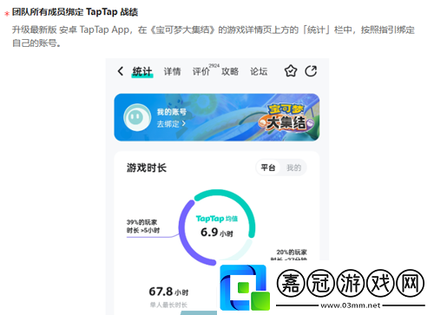Tap the back arrow in the app header
Viewport: 434px width, 315px height.
tap(121, 71)
